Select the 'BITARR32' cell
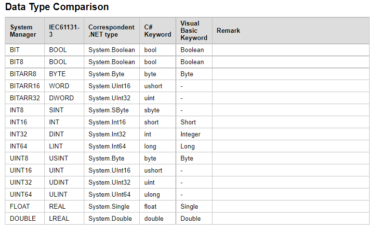The image size is (372, 228). pyautogui.click(x=25, y=98)
